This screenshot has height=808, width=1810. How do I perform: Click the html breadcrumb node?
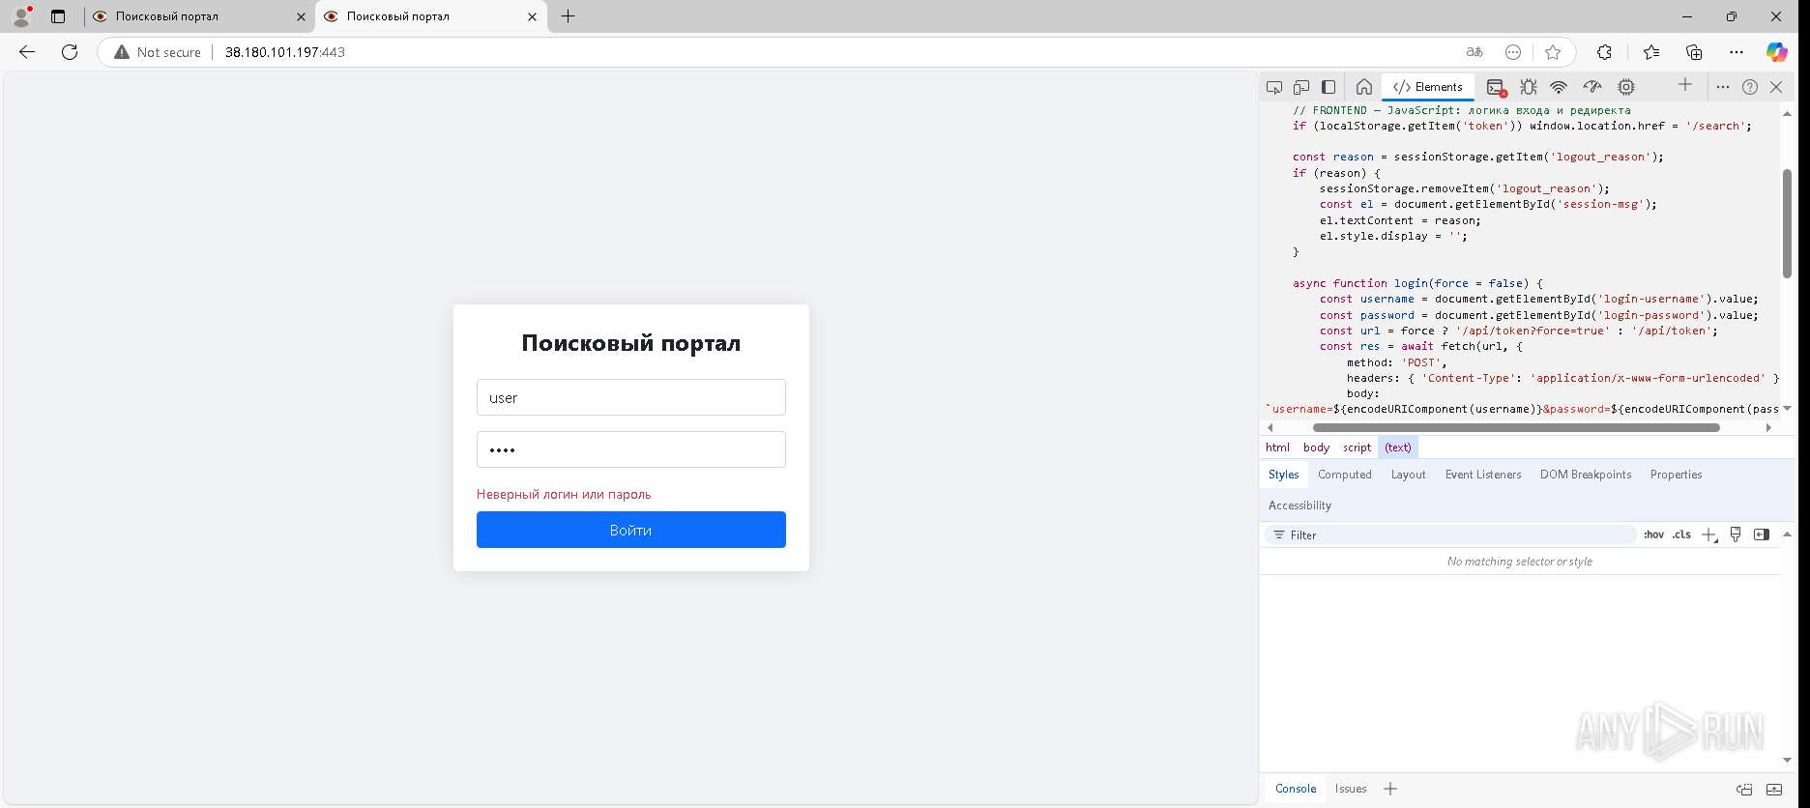tap(1277, 447)
